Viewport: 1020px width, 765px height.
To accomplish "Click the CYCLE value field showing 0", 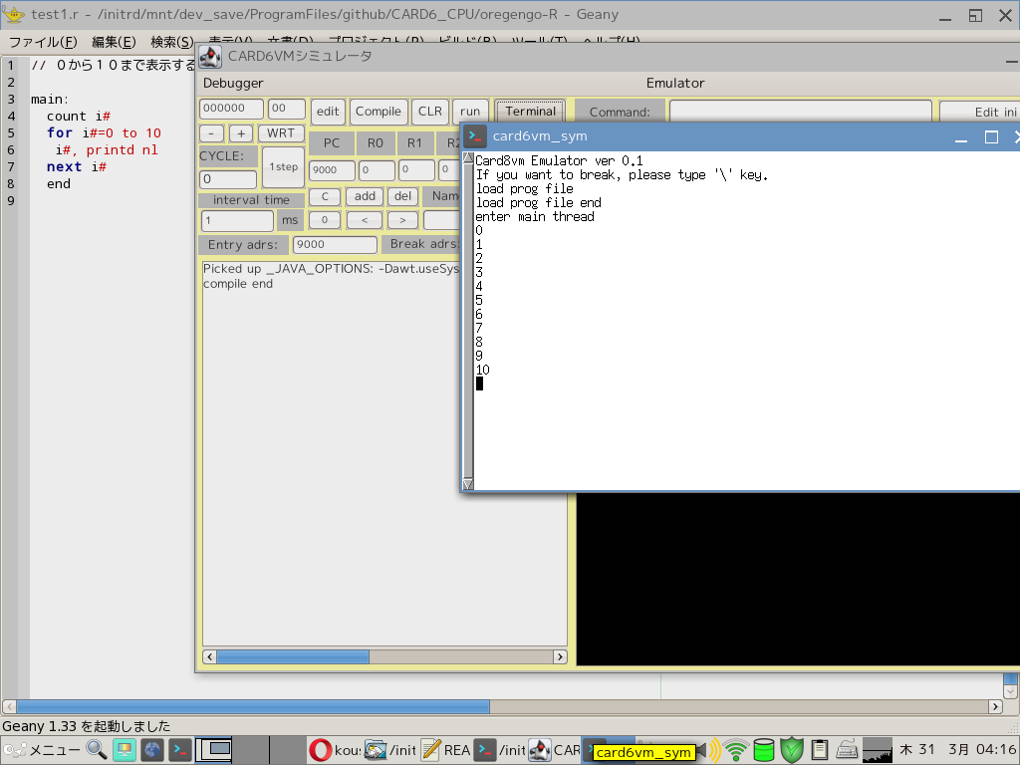I will pos(228,179).
